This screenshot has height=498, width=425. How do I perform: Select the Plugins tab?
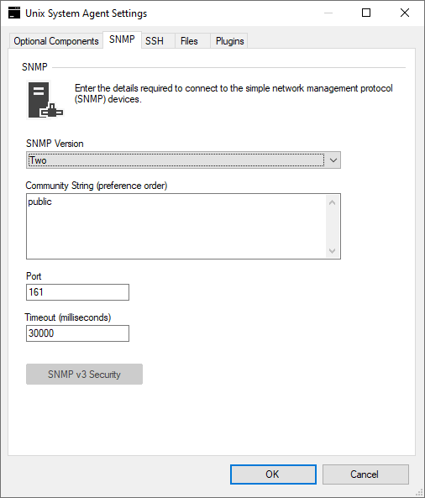click(x=229, y=41)
